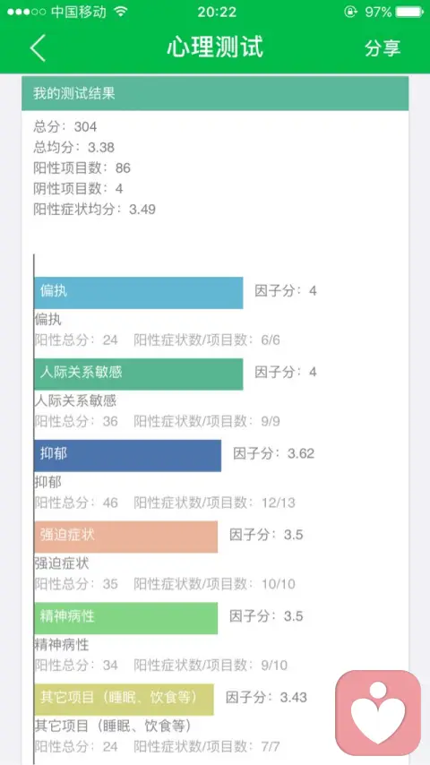Tap the 抑郁 因子分 3.62 label
This screenshot has height=765, width=430.
coord(273,454)
